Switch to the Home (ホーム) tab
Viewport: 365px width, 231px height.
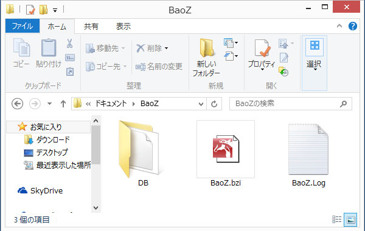click(57, 27)
